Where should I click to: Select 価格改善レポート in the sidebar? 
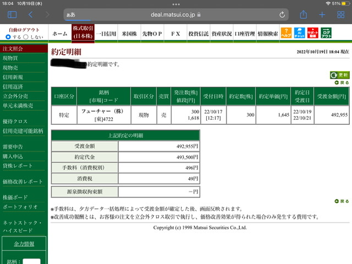[23, 182]
